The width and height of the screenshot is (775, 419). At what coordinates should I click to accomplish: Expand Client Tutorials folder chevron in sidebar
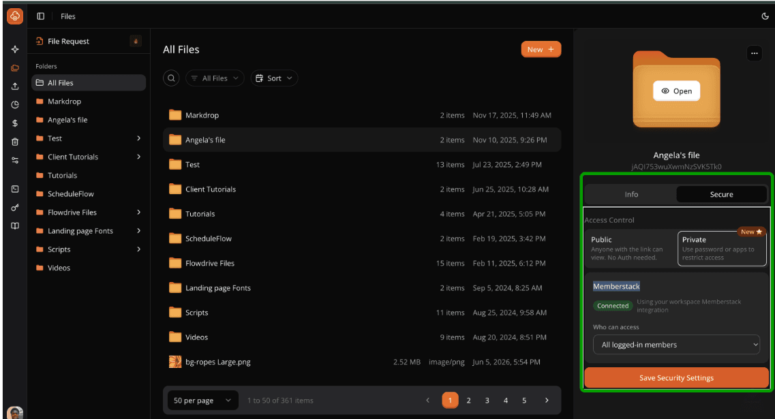tap(138, 157)
